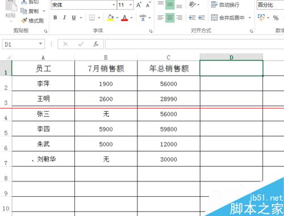Image resolution: width=284 pixels, height=216 pixels.
Task: Click the accounting number format icon
Action: tap(261, 18)
